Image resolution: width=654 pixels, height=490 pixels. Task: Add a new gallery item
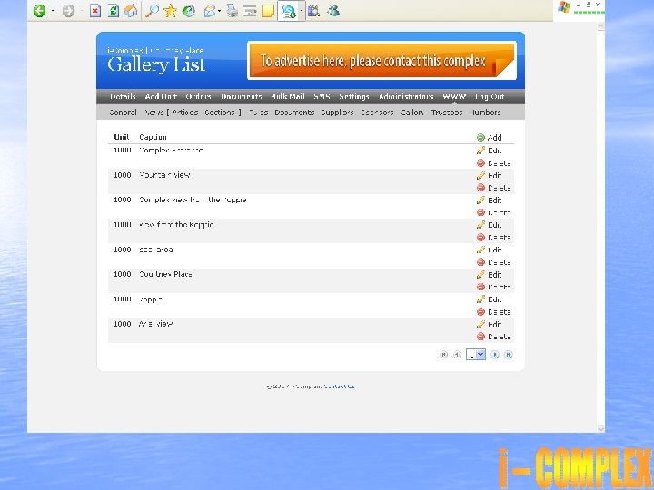pos(490,138)
